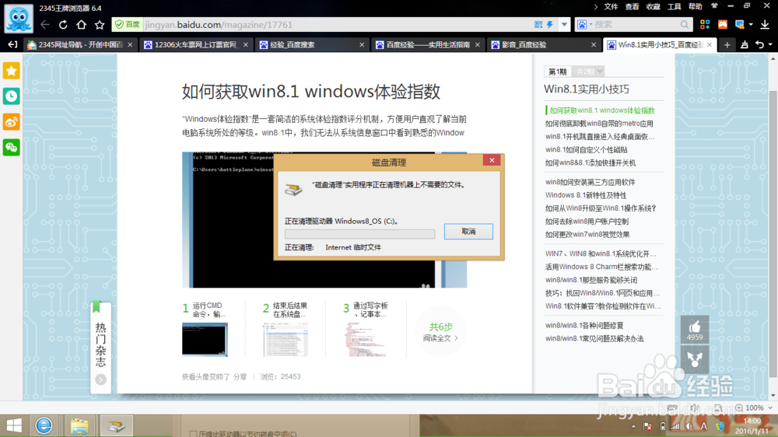The height and width of the screenshot is (437, 778).
Task: Click the QR code icon in address bar
Action: [538, 24]
